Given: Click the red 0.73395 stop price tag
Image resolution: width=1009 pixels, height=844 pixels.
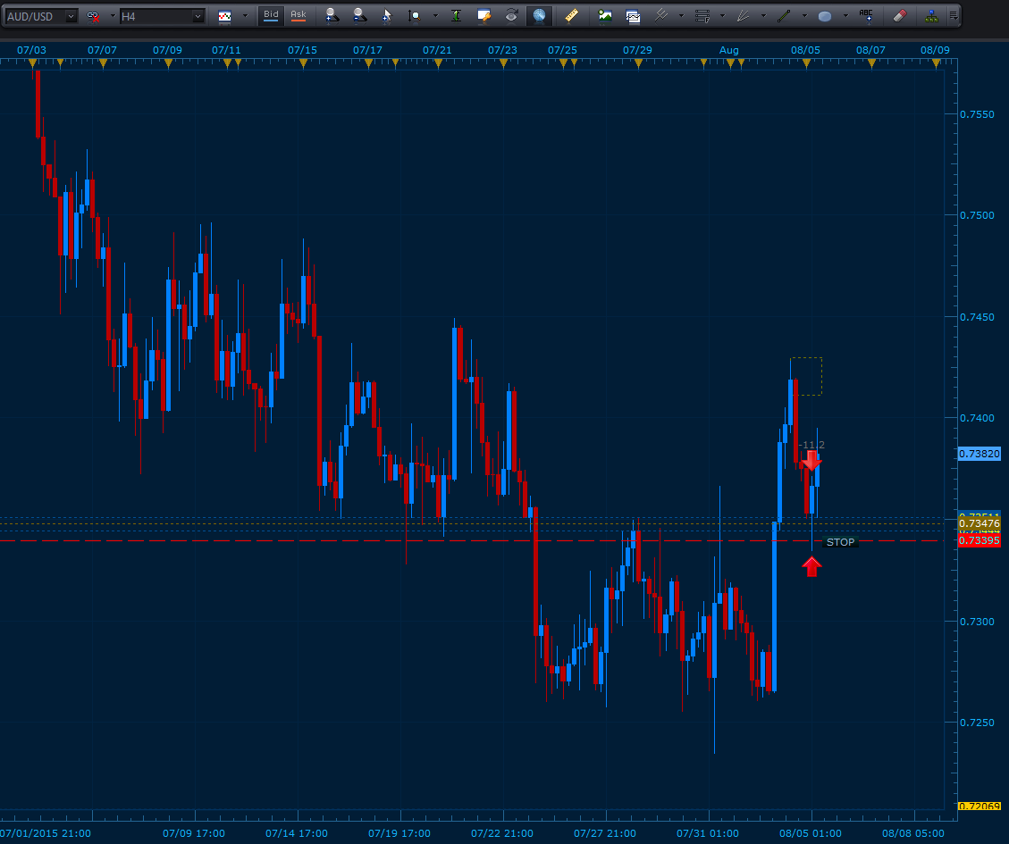Looking at the screenshot, I should tap(979, 541).
